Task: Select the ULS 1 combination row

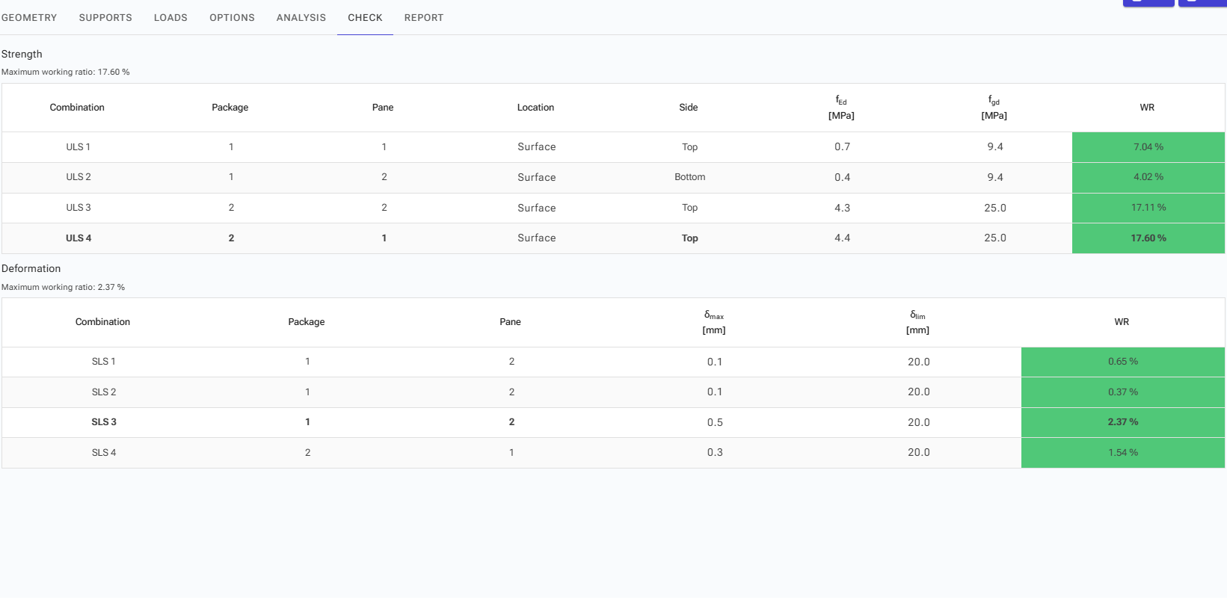Action: [x=78, y=147]
